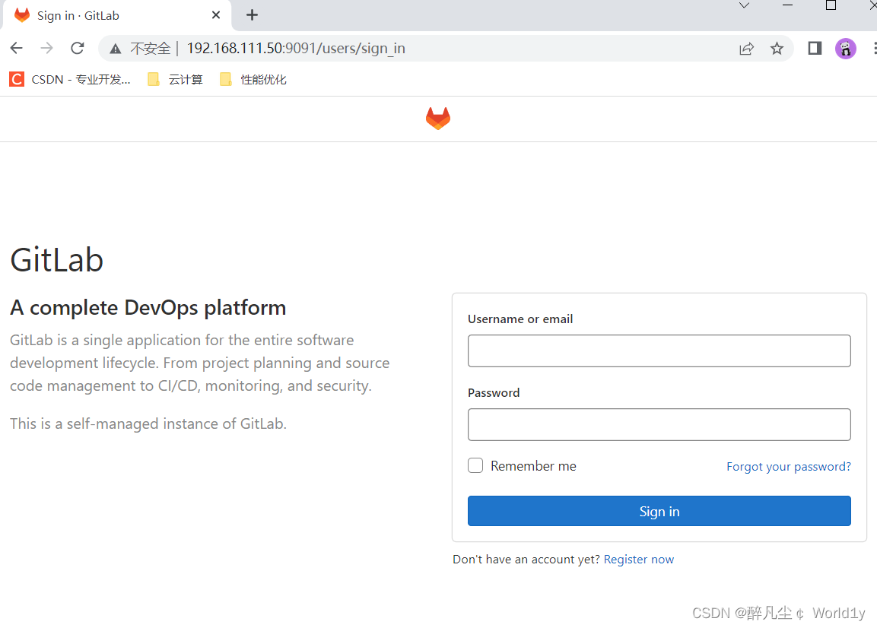Bookmark this page with star icon
Screen dimensions: 877x628
click(777, 49)
